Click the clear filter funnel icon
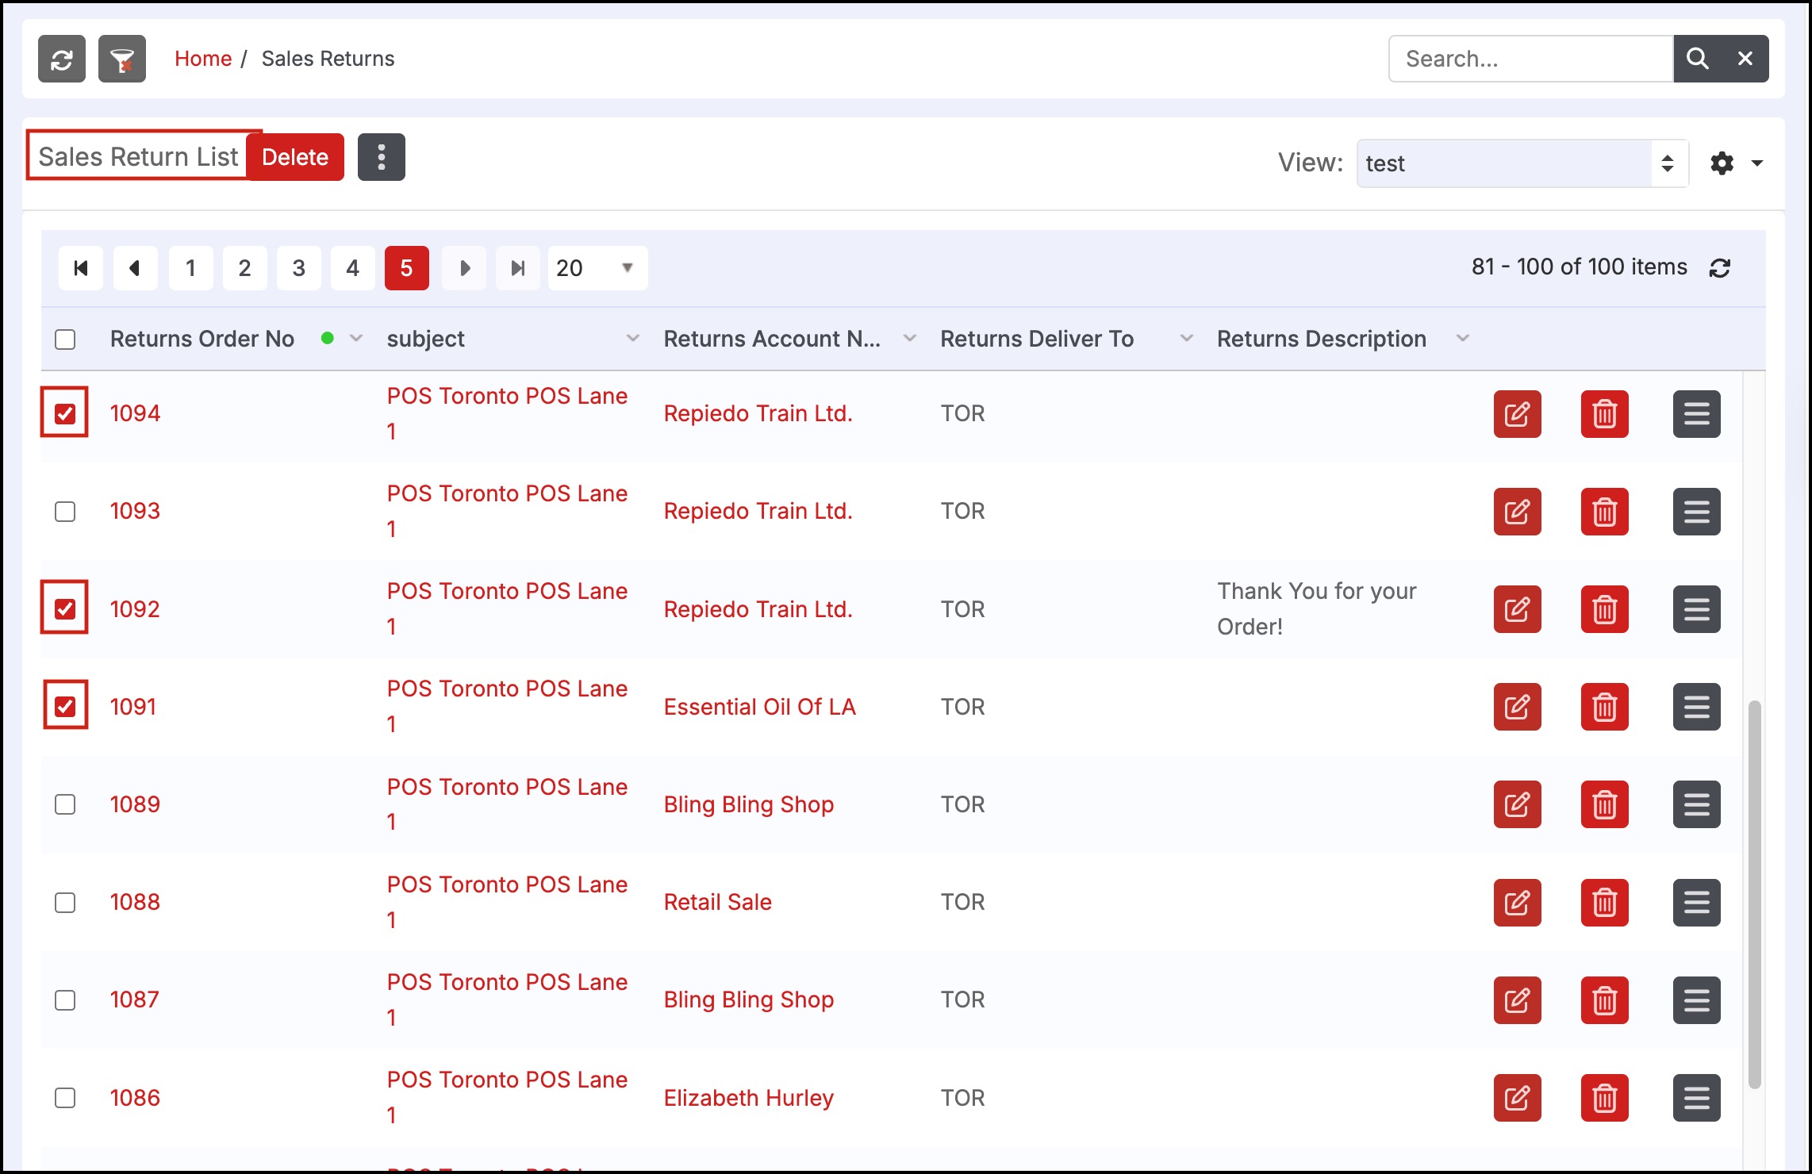Screen dimensions: 1812x1174 click(x=122, y=59)
